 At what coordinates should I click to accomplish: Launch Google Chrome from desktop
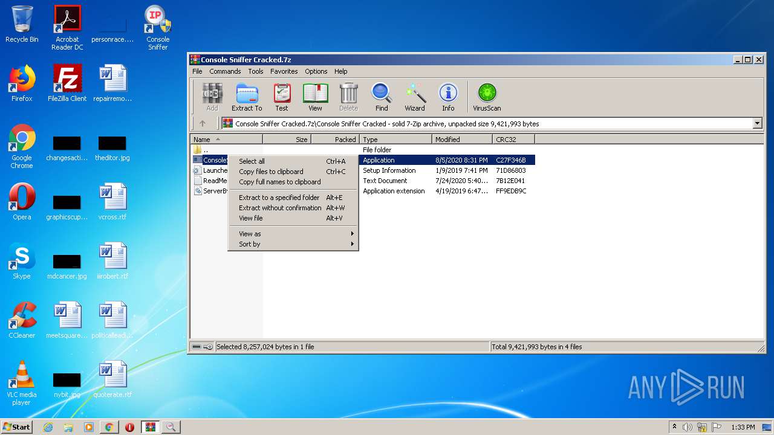22,147
